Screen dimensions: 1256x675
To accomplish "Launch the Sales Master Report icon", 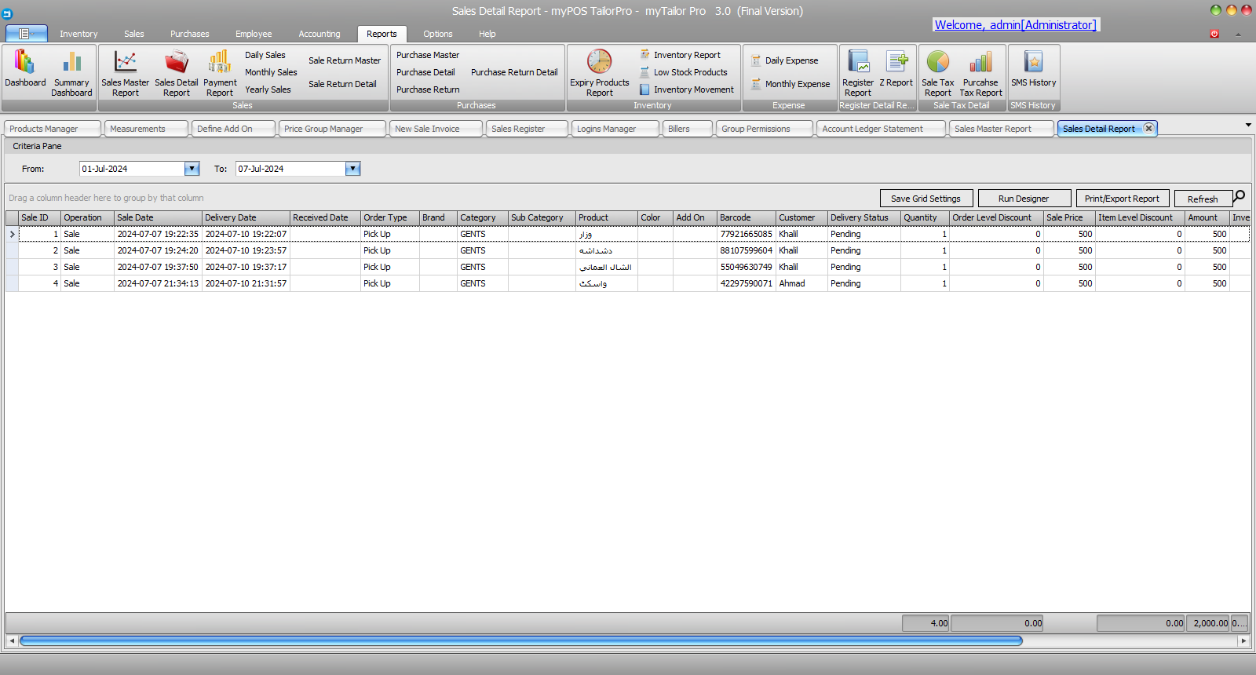I will tap(125, 63).
